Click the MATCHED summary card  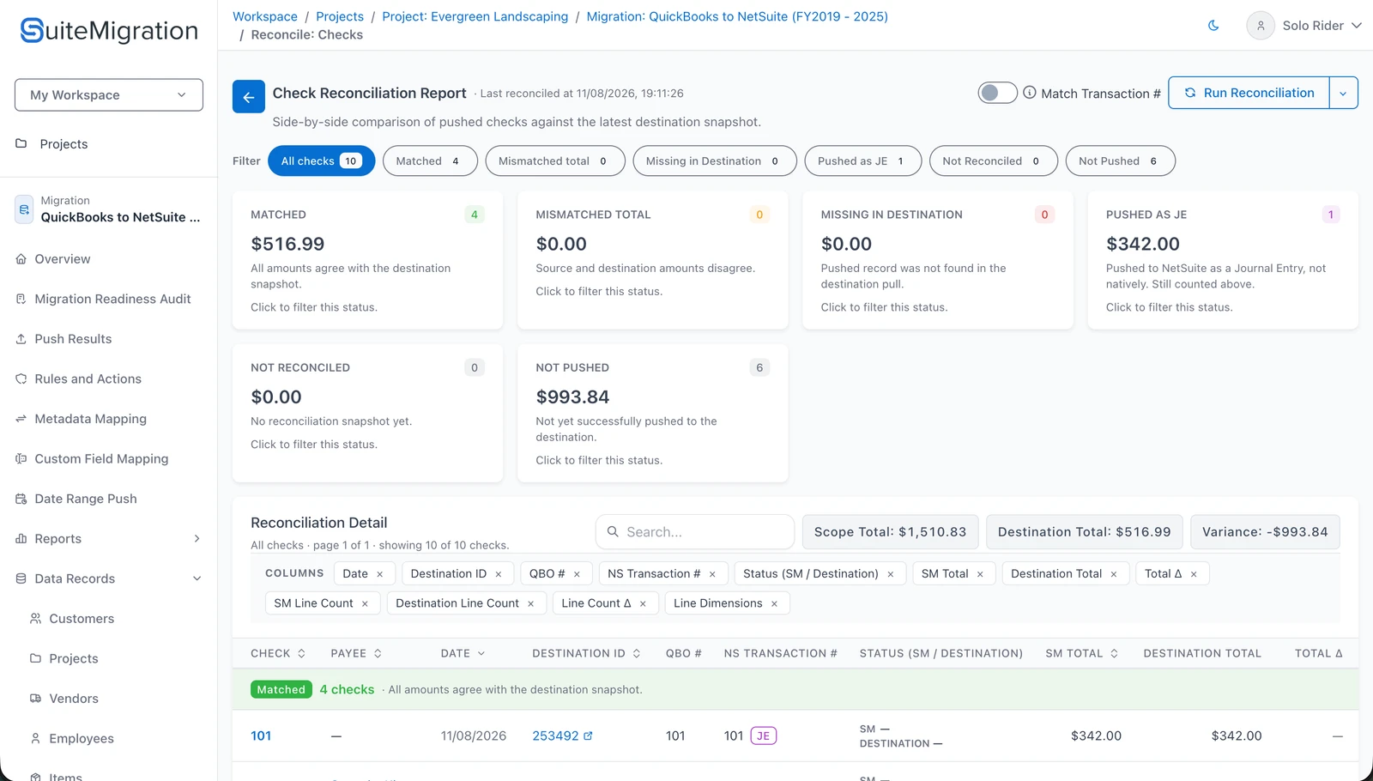(x=367, y=260)
